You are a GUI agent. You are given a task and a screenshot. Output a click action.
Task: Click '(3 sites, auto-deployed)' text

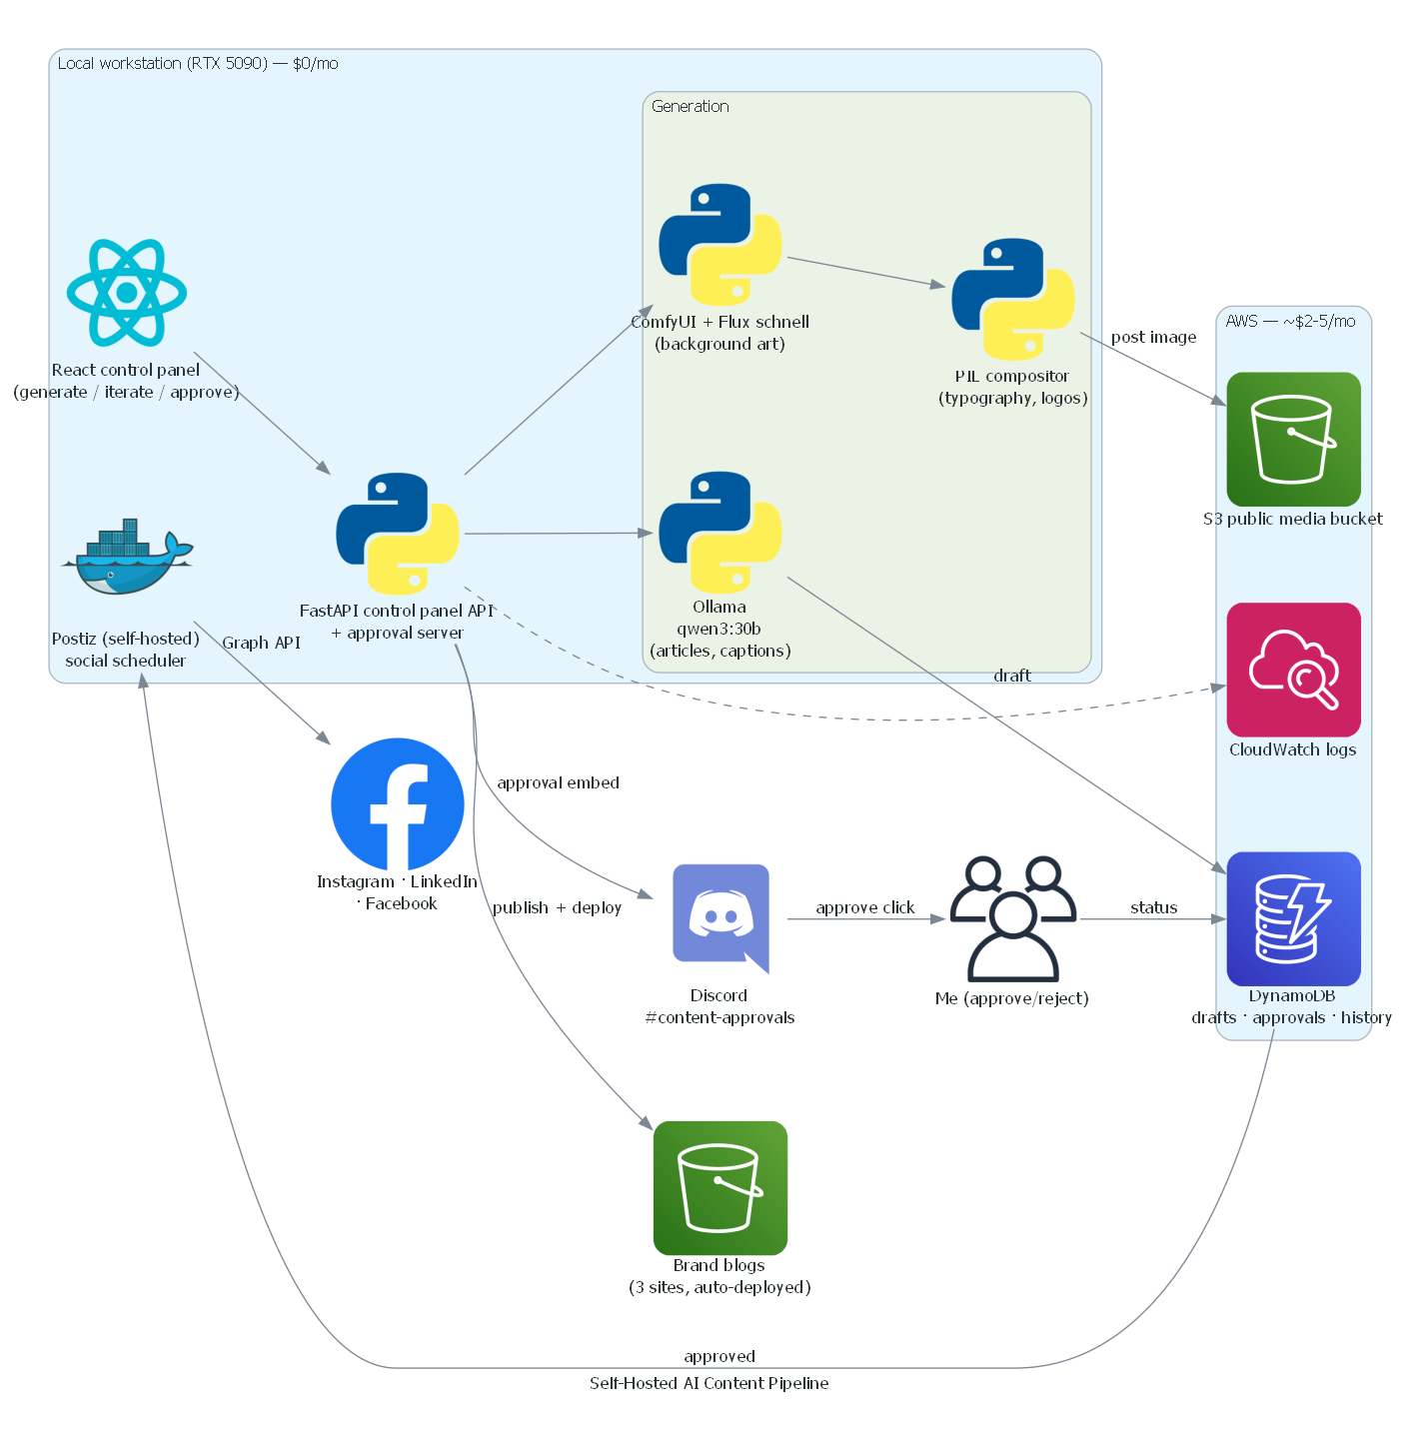[720, 1287]
